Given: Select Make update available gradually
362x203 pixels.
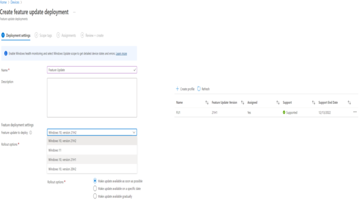Looking at the screenshot, I should point(95,196).
